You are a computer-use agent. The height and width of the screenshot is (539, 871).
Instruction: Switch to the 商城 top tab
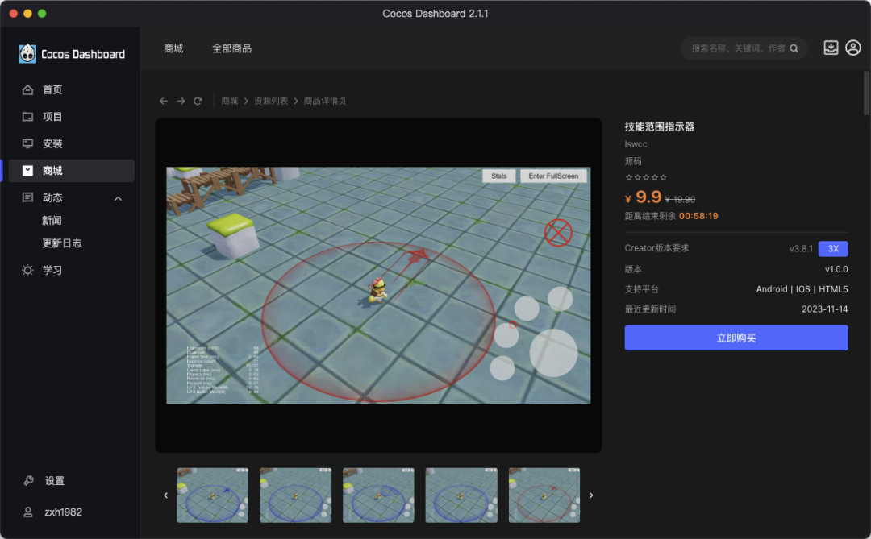click(x=173, y=48)
